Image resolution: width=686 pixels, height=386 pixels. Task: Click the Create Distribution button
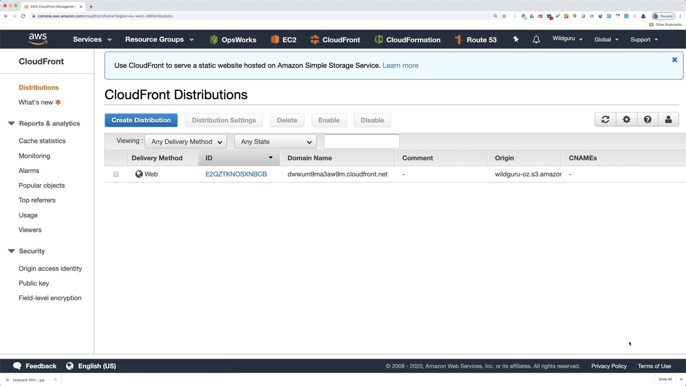[141, 120]
